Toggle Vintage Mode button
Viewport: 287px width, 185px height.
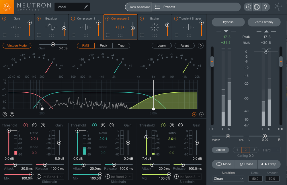click(x=17, y=46)
